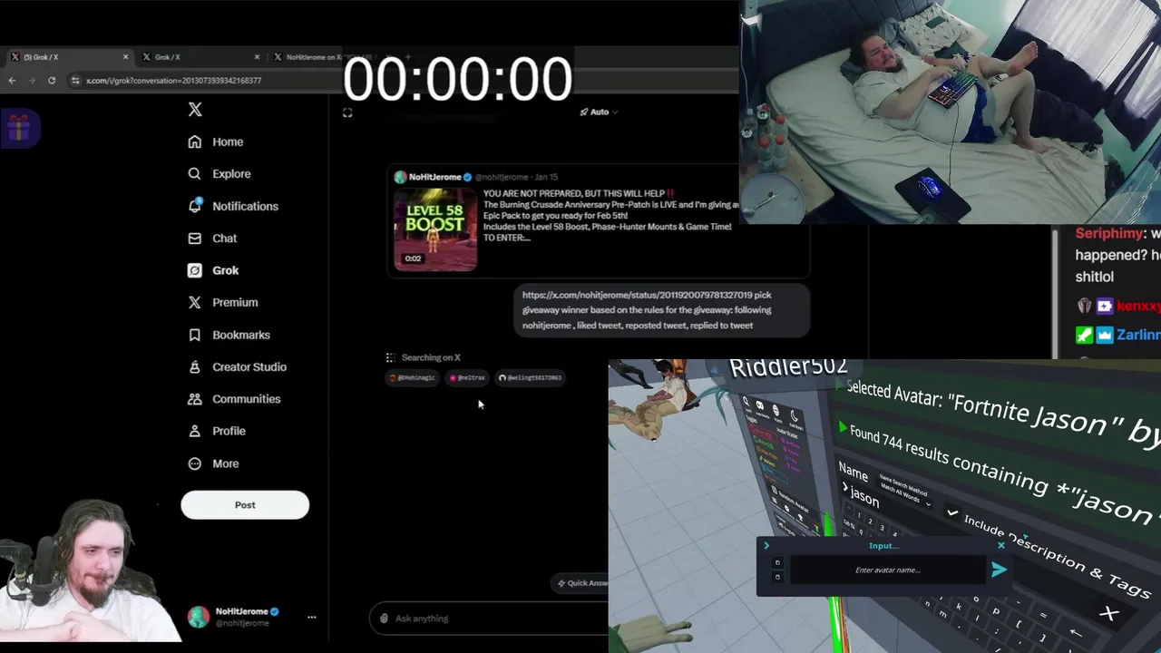The width and height of the screenshot is (1161, 653).
Task: Click the 'Enter avatar name' input field
Action: pyautogui.click(x=887, y=570)
